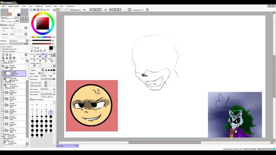Swap foreground and background colors
276x155 pixels.
click(x=54, y=47)
